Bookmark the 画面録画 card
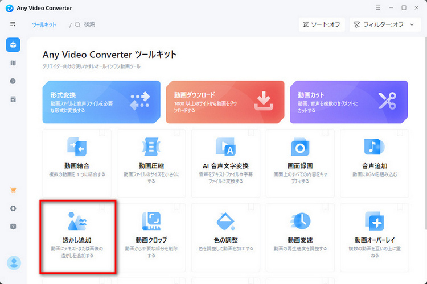 (x=326, y=132)
